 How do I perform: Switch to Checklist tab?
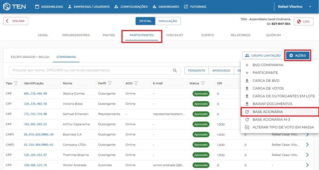tap(175, 35)
